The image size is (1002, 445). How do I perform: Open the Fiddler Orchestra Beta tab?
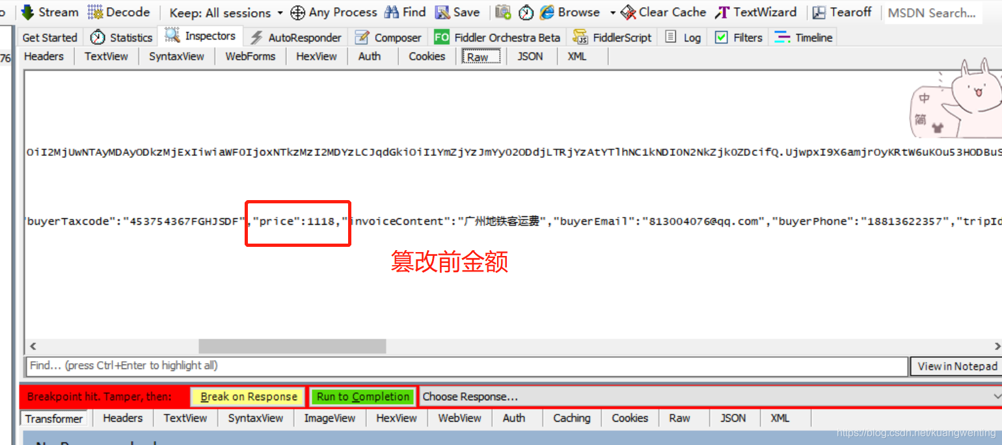click(x=497, y=38)
